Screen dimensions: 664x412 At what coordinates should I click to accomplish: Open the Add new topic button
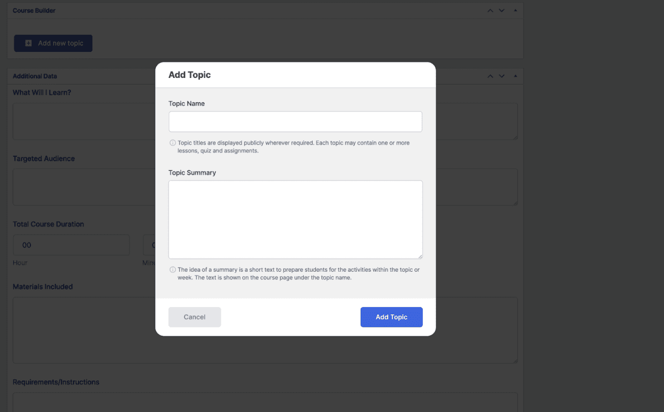(x=53, y=43)
